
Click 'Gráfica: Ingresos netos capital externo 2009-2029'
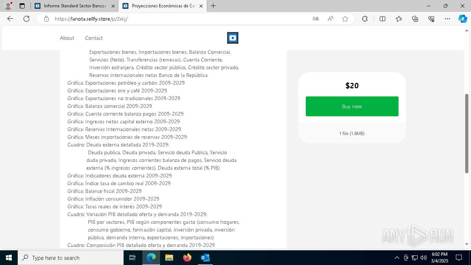[x=124, y=121]
